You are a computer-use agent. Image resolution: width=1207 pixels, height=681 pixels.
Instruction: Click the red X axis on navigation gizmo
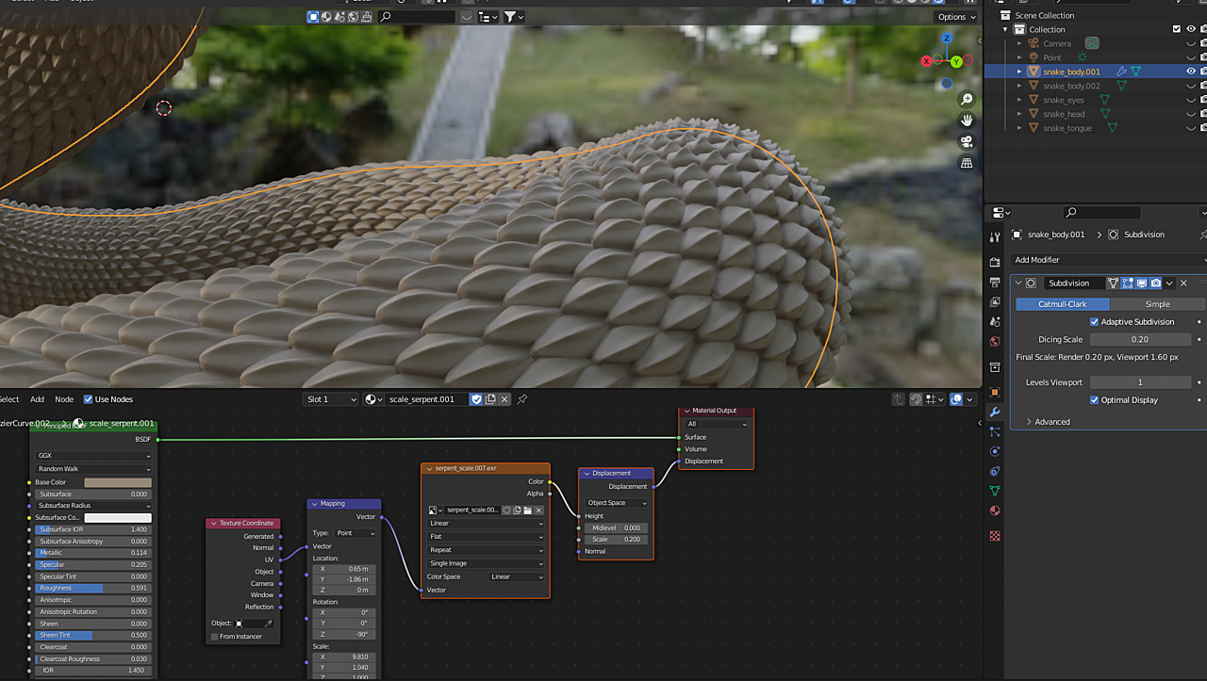click(926, 60)
